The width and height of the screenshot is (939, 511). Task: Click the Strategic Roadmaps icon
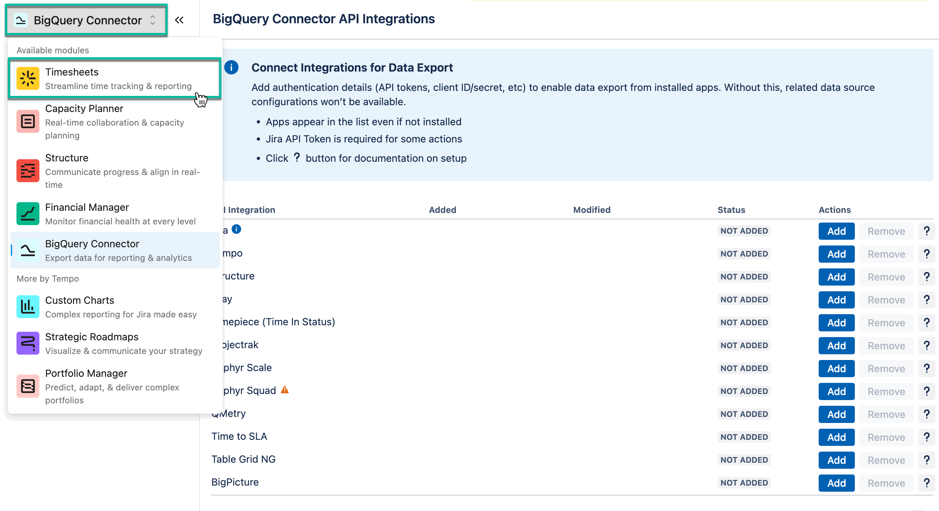(27, 343)
